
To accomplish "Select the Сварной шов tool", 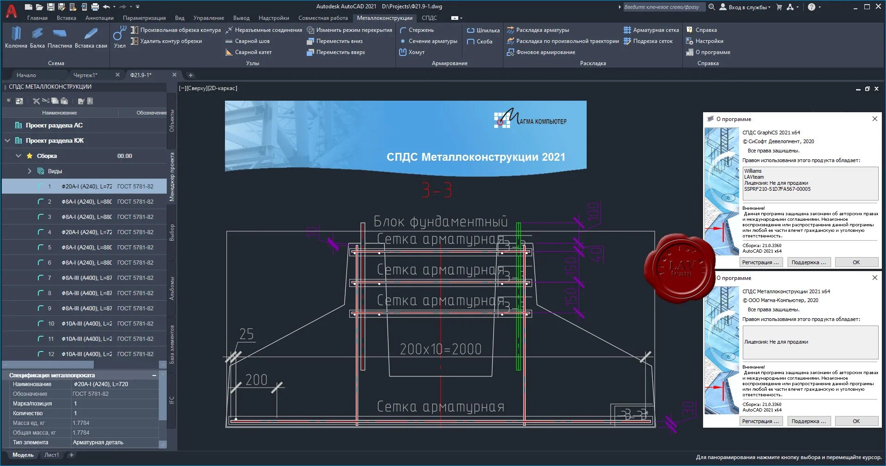I will [247, 41].
